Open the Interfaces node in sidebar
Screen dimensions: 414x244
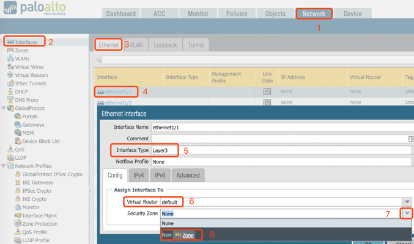(x=26, y=42)
